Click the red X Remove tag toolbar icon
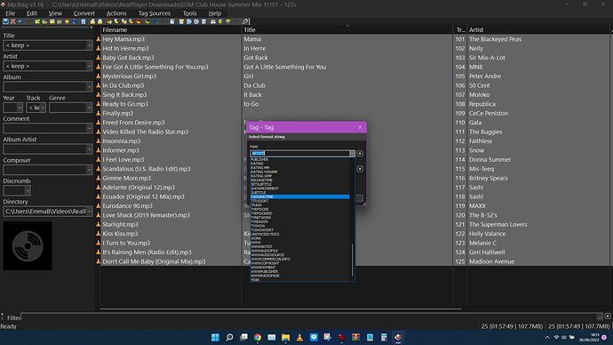This screenshot has width=613, height=345. [13, 21]
